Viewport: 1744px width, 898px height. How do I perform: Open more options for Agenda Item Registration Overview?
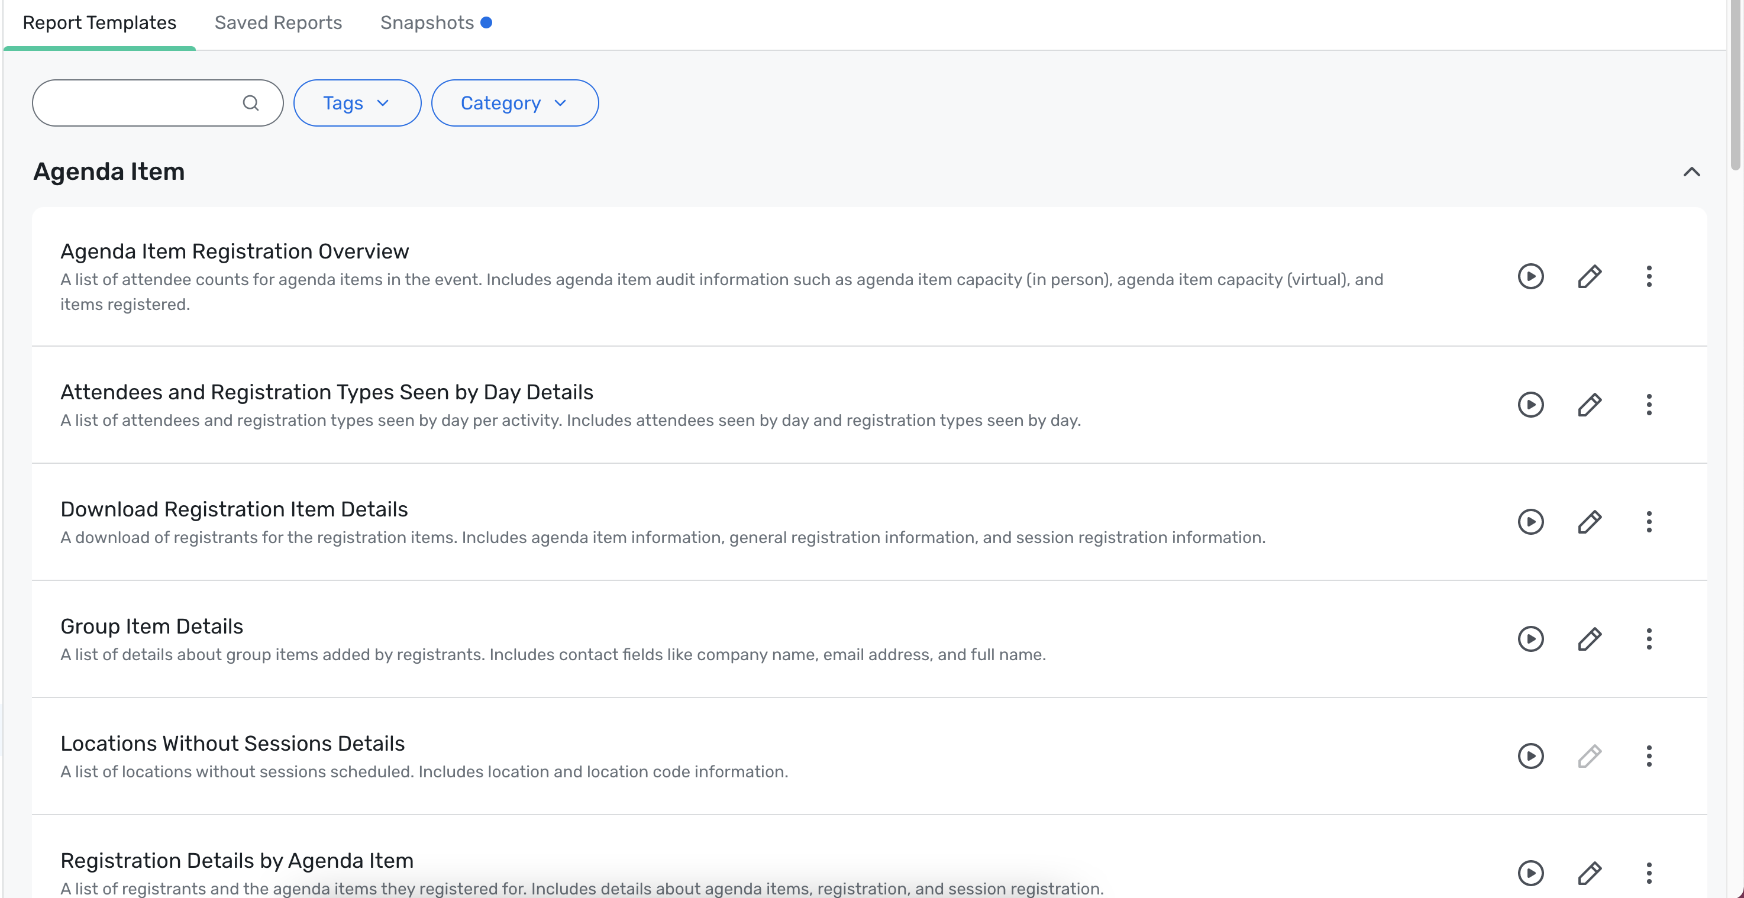(x=1649, y=276)
